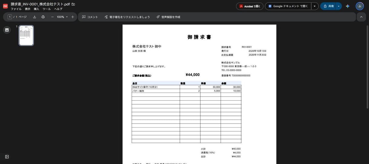Expand the share options arrow next to 共有
The height and width of the screenshot is (164, 369).
click(338, 6)
